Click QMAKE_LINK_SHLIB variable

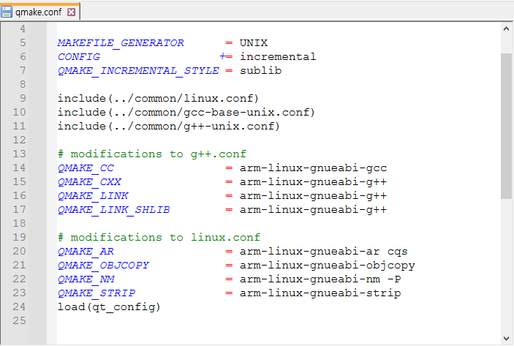pyautogui.click(x=114, y=209)
